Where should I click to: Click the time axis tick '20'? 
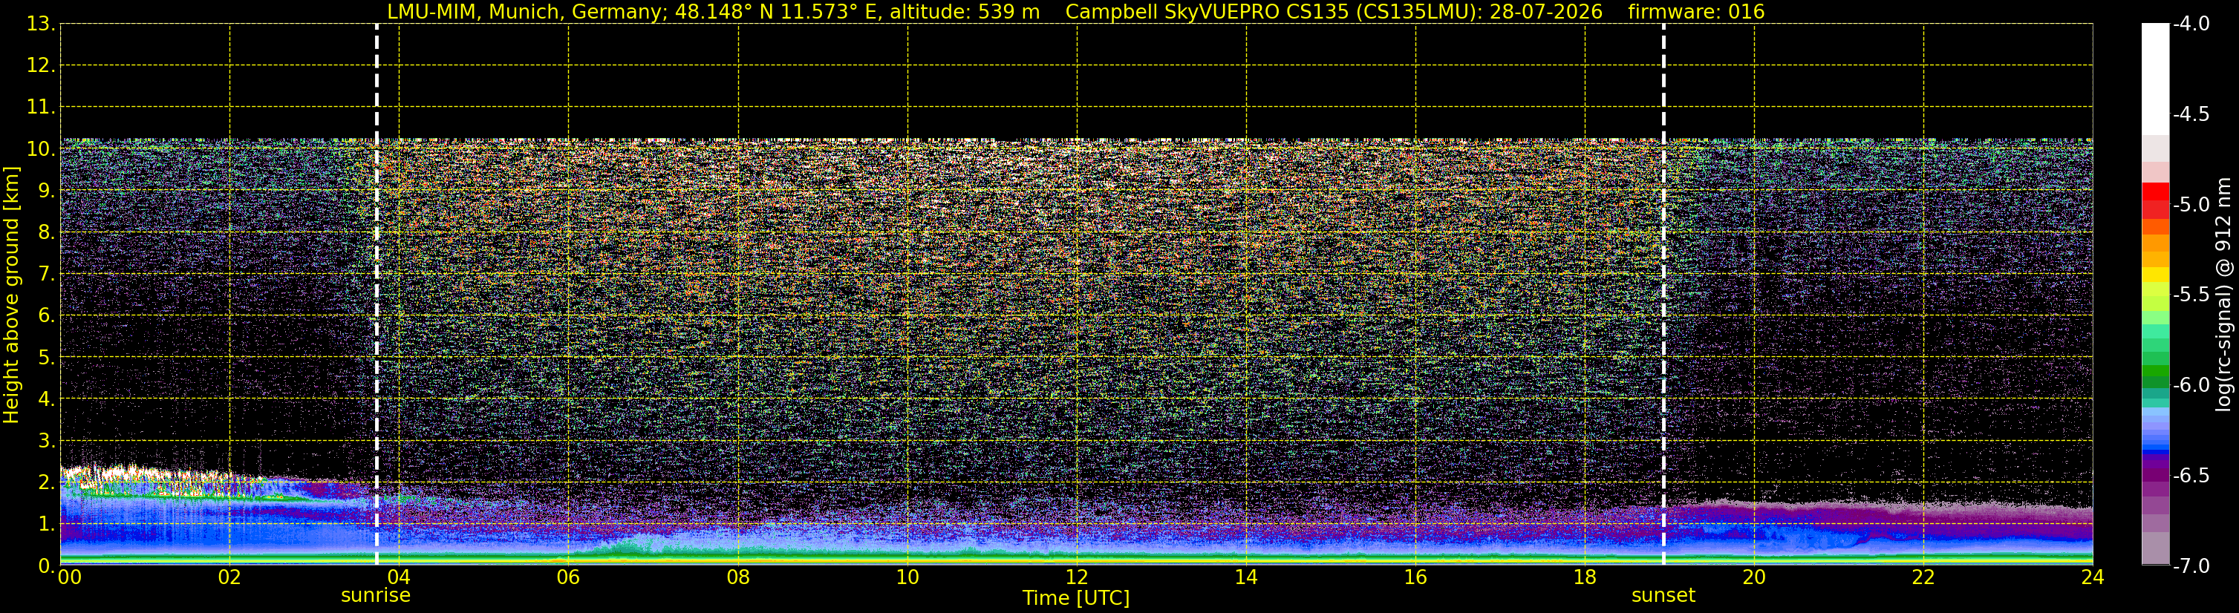(x=1754, y=577)
